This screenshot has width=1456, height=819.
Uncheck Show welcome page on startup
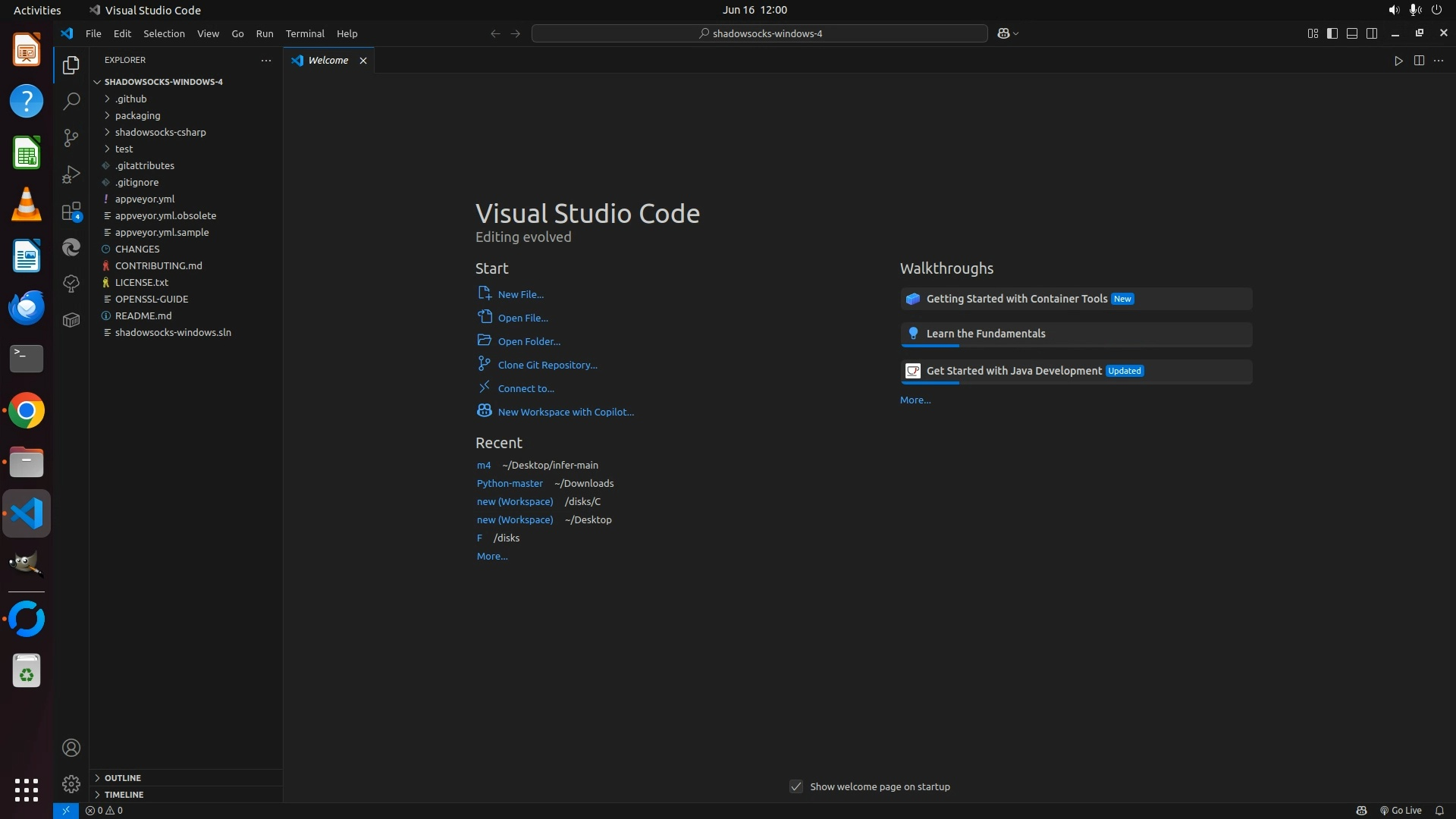(x=796, y=786)
